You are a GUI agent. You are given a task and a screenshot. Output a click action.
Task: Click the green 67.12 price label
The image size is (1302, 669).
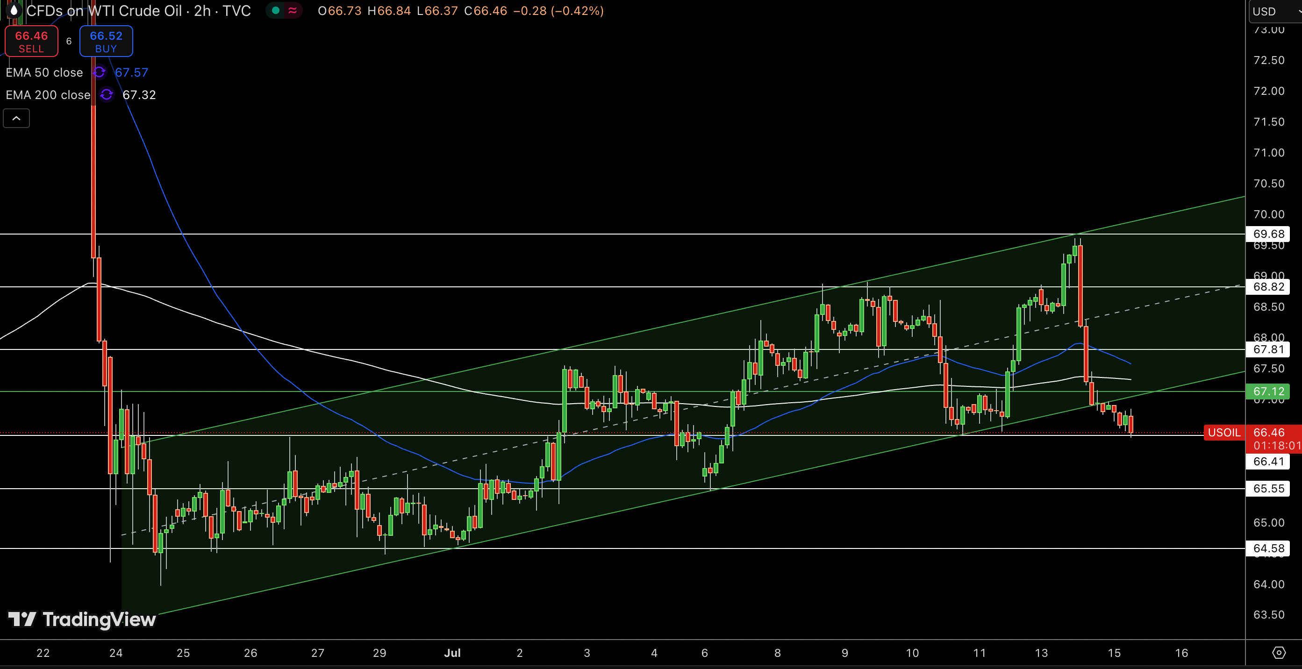coord(1268,391)
